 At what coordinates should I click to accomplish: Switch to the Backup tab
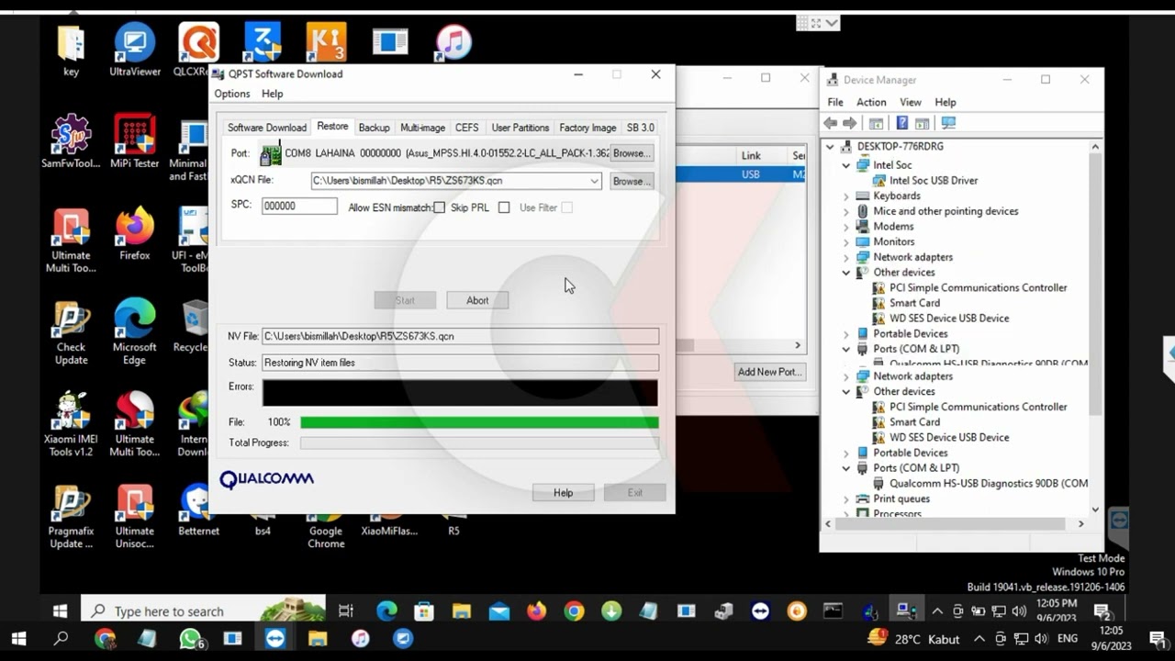pyautogui.click(x=374, y=128)
